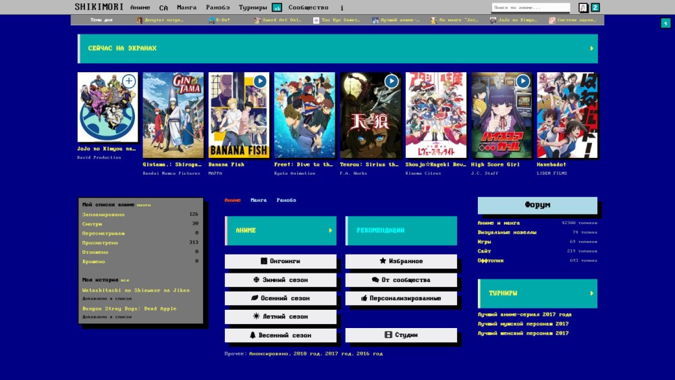This screenshot has height=380, width=675.
Task: Open Лучший аниме-сериал 2017 года tournament
Action: click(524, 315)
